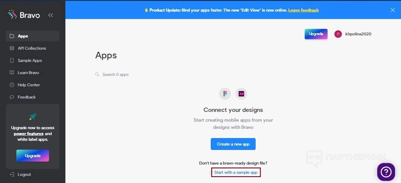
Task: Click the search magnifier icon
Action: pyautogui.click(x=97, y=74)
